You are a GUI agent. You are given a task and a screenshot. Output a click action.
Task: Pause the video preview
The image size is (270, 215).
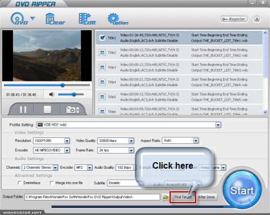click(23, 109)
